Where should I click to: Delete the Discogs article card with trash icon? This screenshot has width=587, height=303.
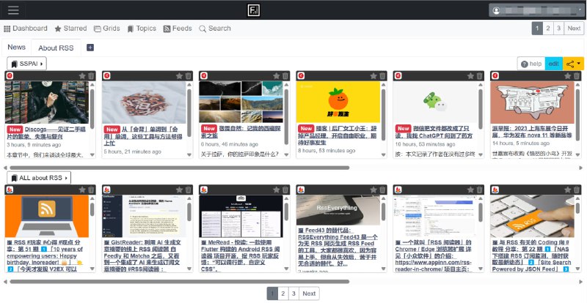pos(91,76)
